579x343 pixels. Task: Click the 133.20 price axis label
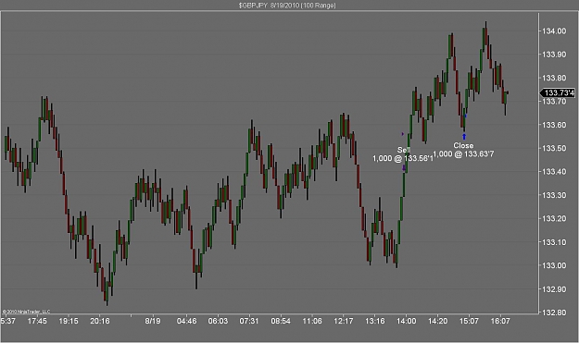pyautogui.click(x=553, y=219)
